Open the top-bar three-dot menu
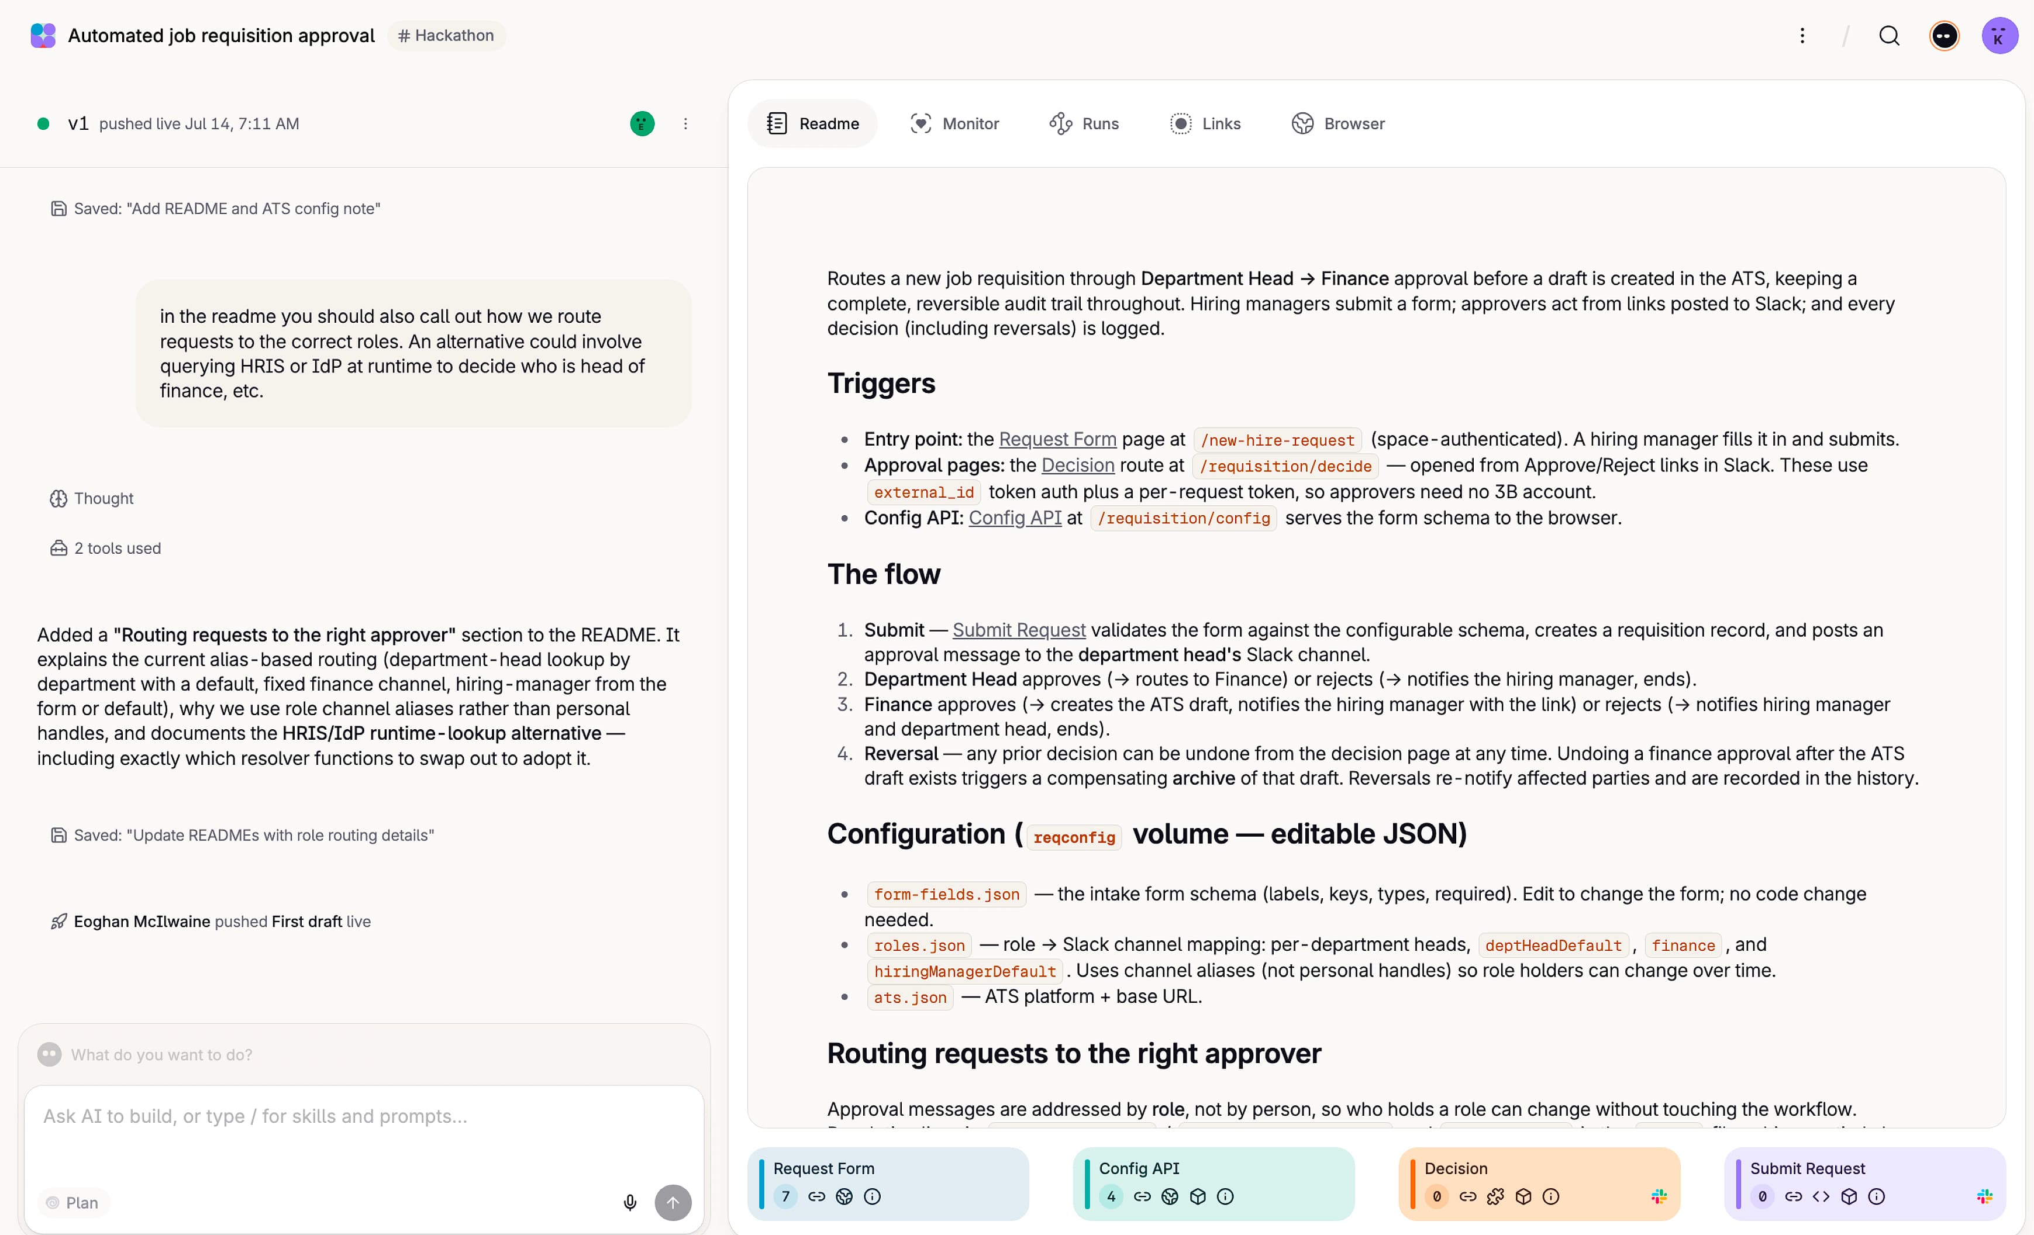The image size is (2034, 1235). 1802,36
